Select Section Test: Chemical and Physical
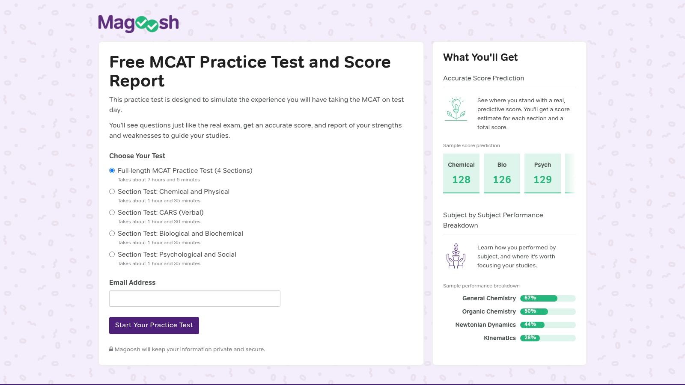Screen dimensions: 685x385 tap(112, 192)
